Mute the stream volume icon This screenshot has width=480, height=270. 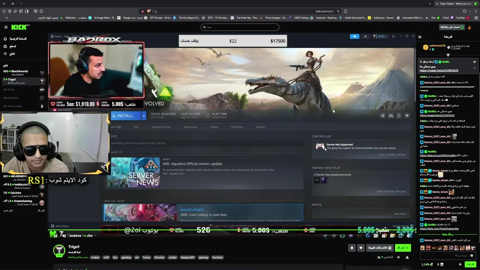[64, 235]
